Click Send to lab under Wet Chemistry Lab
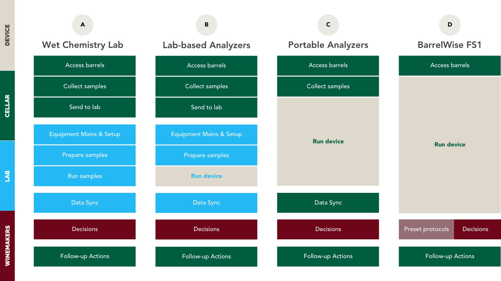Screen dimensions: 501x281 click(x=85, y=107)
